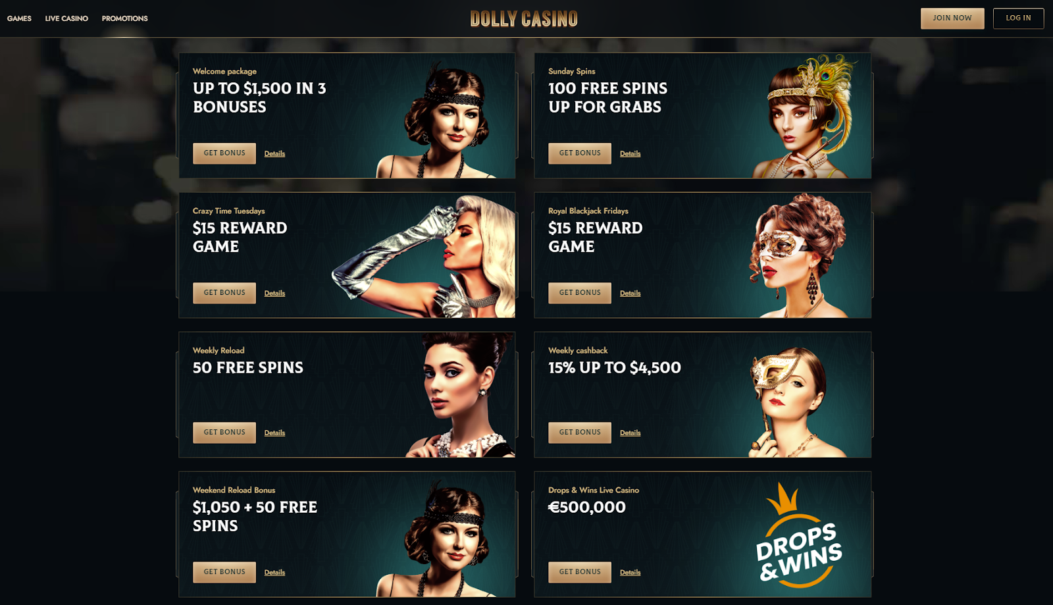Click the Dolly Casino logo
This screenshot has width=1053, height=605.
tap(524, 18)
